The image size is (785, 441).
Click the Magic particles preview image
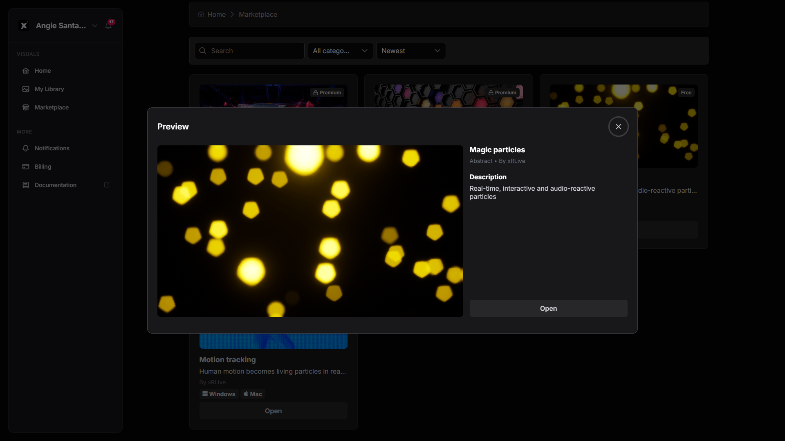tap(310, 231)
